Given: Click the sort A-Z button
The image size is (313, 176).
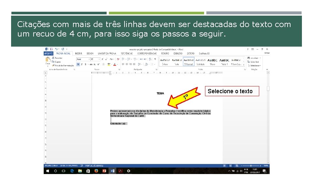Looking at the screenshot, I should [150, 59].
